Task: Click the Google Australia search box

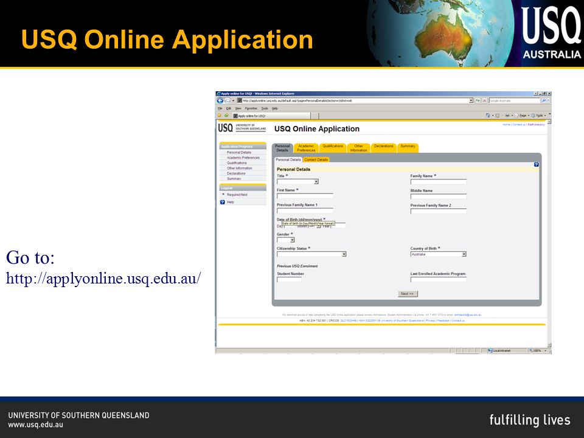Action: click(515, 100)
